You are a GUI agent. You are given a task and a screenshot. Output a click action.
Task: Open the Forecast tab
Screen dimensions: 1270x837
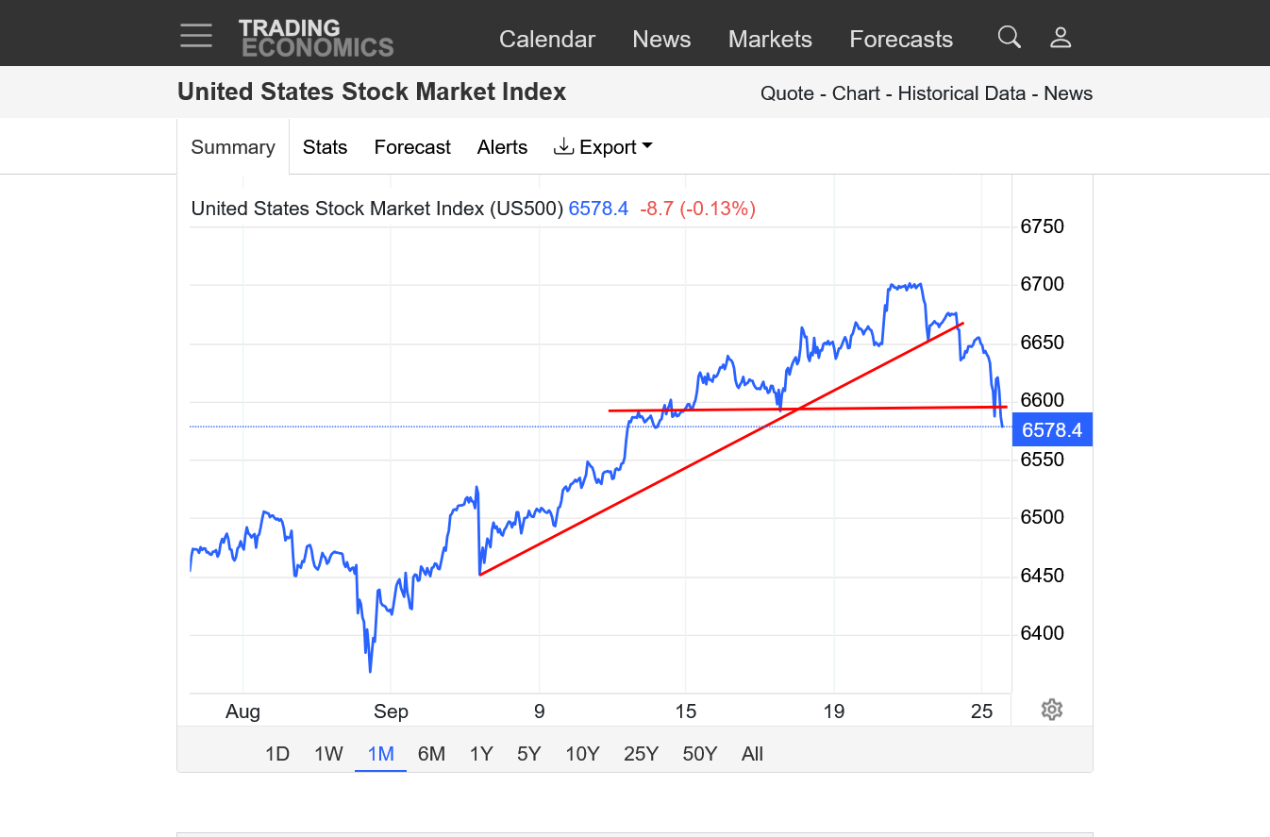pyautogui.click(x=412, y=147)
